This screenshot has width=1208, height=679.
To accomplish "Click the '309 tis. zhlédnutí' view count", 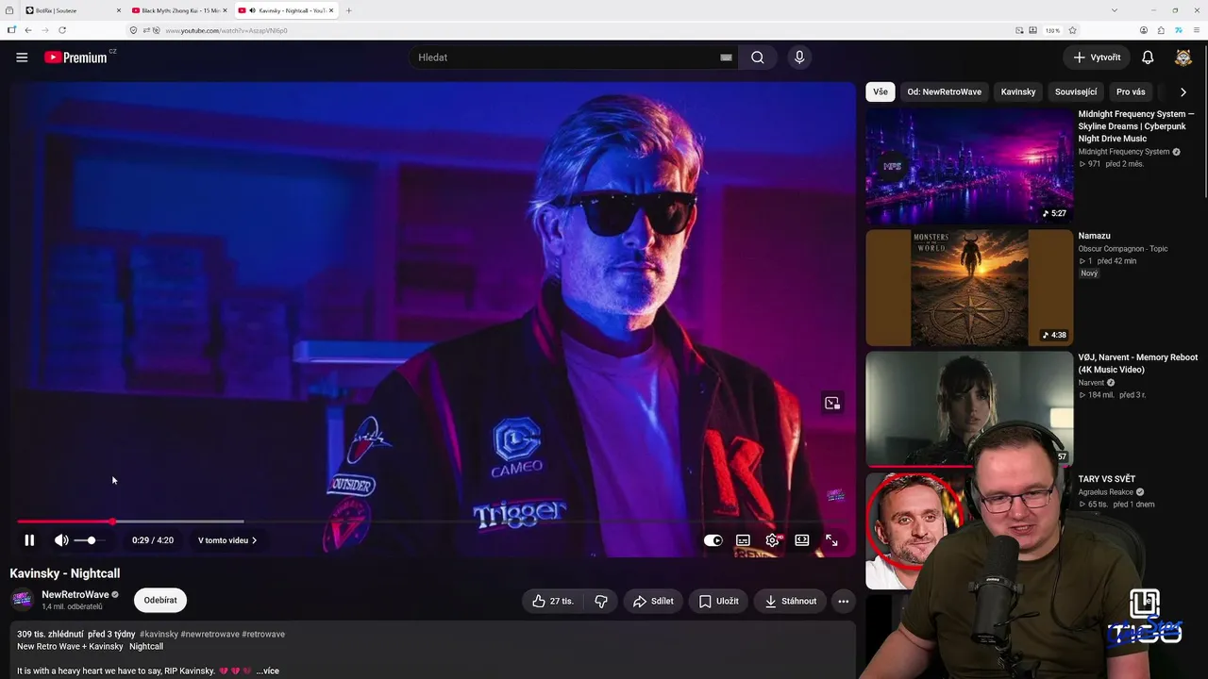I will [x=50, y=635].
